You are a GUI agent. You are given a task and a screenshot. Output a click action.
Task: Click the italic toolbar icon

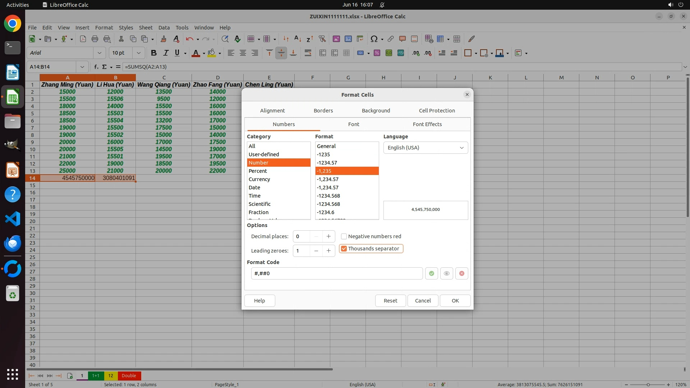pyautogui.click(x=166, y=53)
